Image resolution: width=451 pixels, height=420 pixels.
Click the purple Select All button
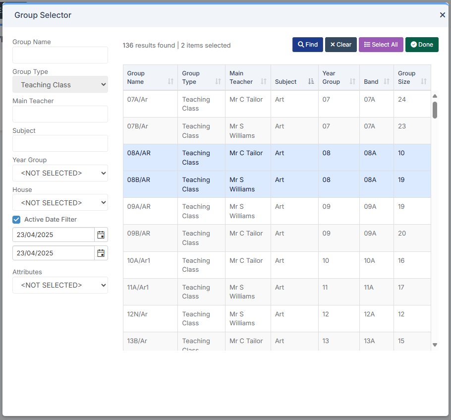[381, 45]
